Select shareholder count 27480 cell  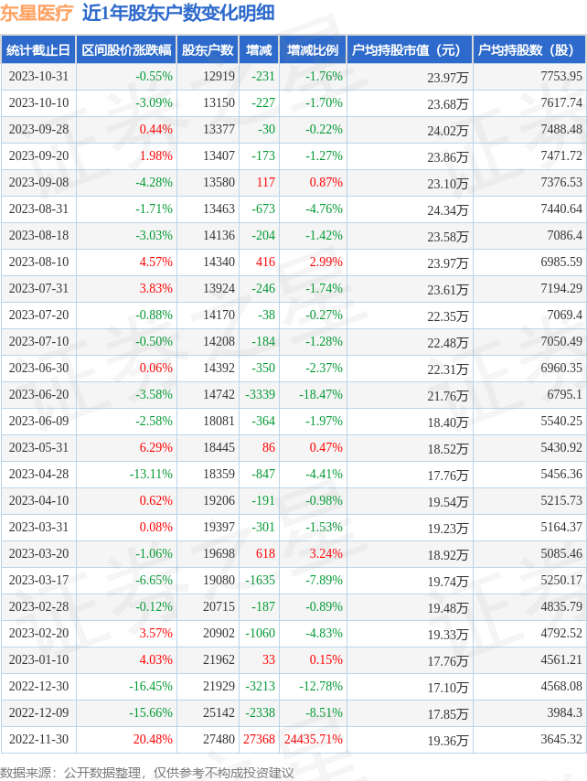point(219,739)
